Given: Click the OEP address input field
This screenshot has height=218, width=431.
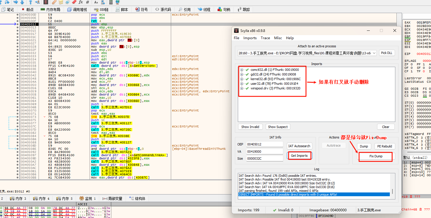Looking at the screenshot, I should (264, 144).
